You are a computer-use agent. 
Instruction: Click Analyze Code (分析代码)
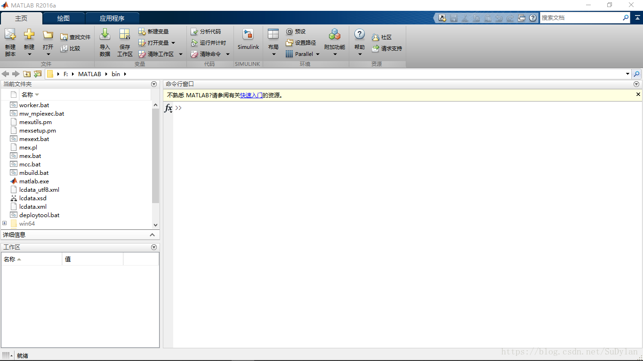pyautogui.click(x=206, y=31)
